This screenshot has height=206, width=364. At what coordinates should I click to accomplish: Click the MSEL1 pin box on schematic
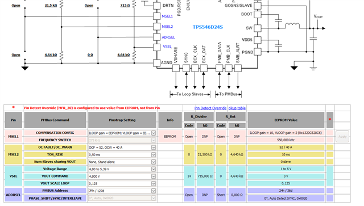click(x=157, y=16)
